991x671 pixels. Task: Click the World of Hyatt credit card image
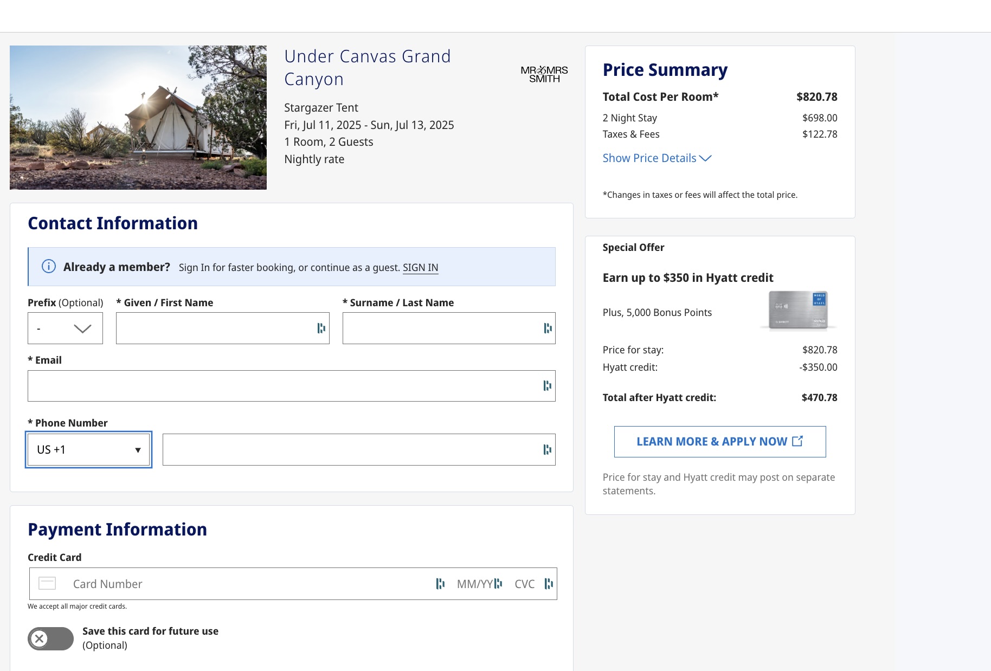coord(798,310)
